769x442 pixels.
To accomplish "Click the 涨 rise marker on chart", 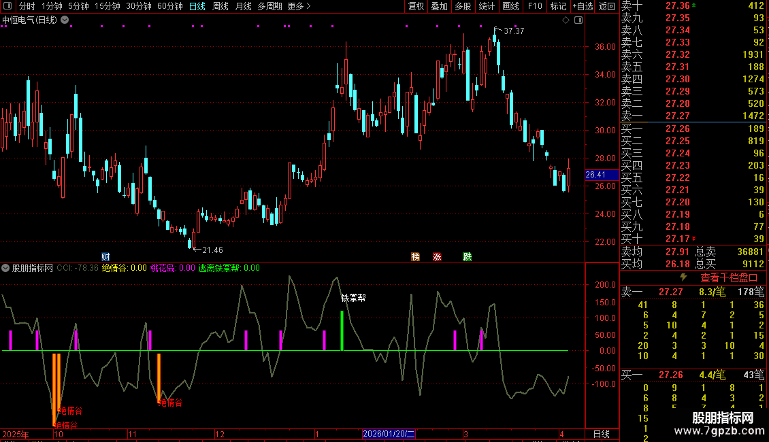I will [x=437, y=257].
